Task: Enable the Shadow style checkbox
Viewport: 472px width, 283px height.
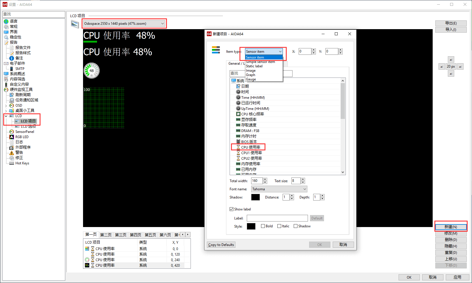Action: [x=295, y=226]
